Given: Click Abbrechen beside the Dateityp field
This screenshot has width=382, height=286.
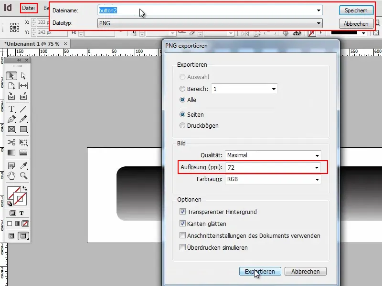Looking at the screenshot, I should point(356,24).
